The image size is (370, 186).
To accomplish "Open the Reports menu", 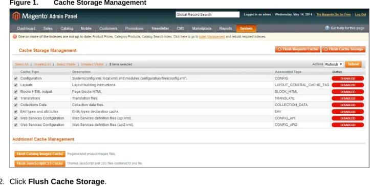I will point(226,28).
